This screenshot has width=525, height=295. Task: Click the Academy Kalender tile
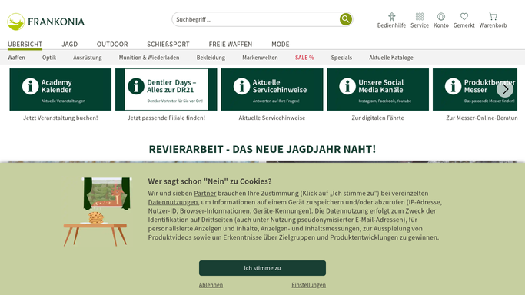[x=61, y=90]
